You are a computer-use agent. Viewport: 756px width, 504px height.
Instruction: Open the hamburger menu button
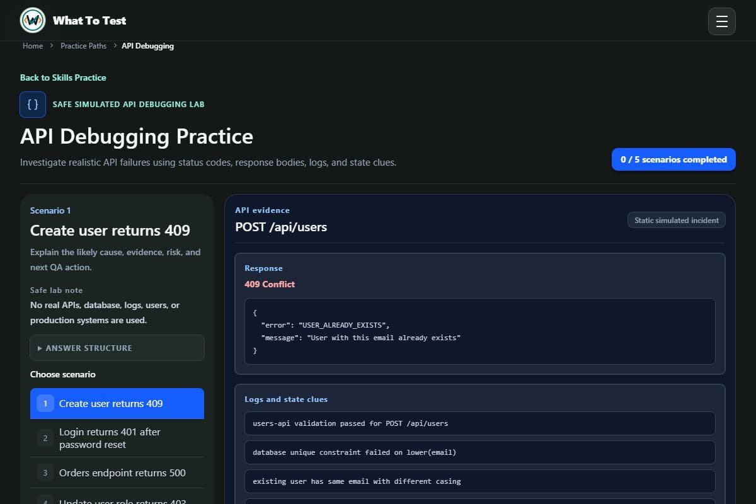tap(722, 21)
